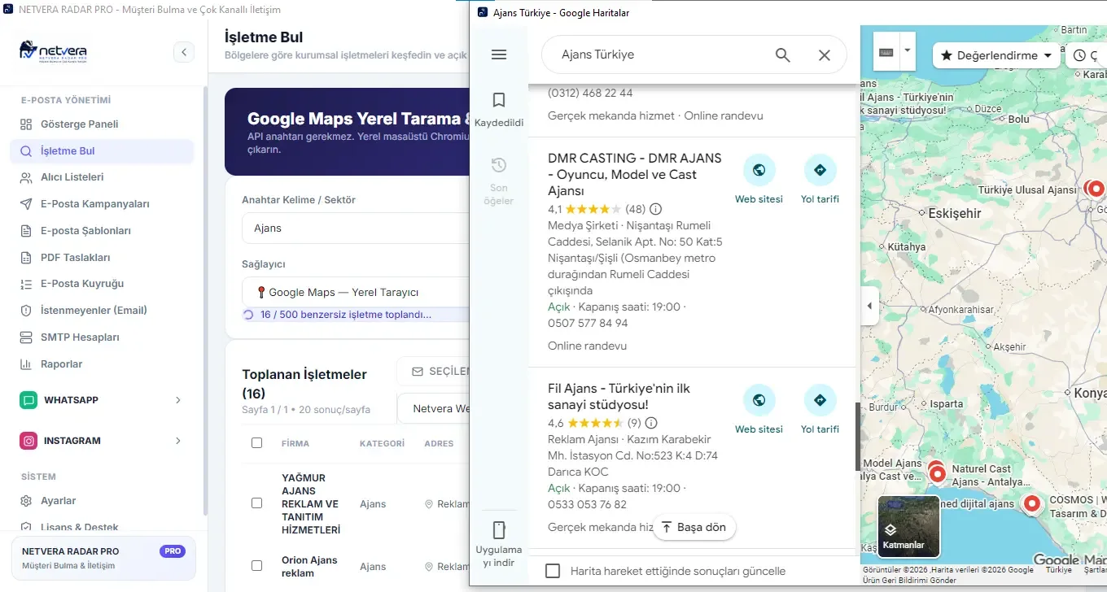
Task: Open E-posta Şablonları
Action: click(x=102, y=231)
